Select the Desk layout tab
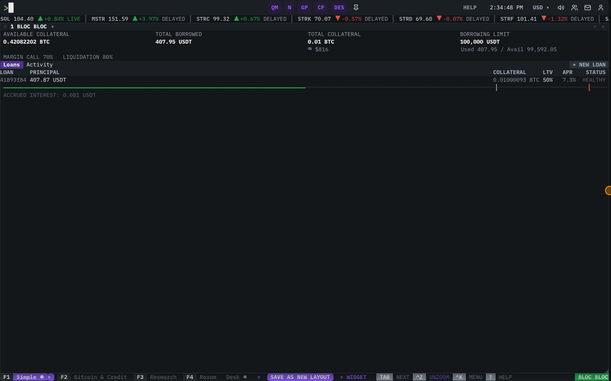 pyautogui.click(x=236, y=377)
